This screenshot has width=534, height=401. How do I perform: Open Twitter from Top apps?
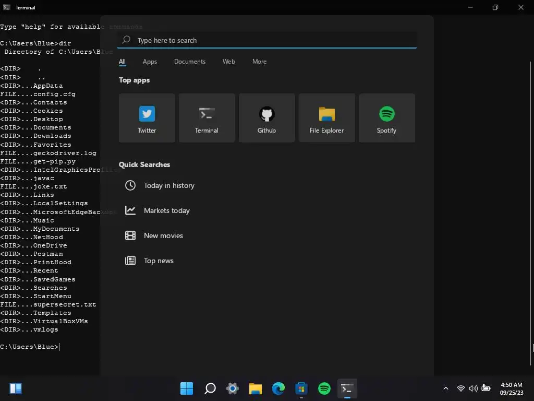tap(147, 118)
